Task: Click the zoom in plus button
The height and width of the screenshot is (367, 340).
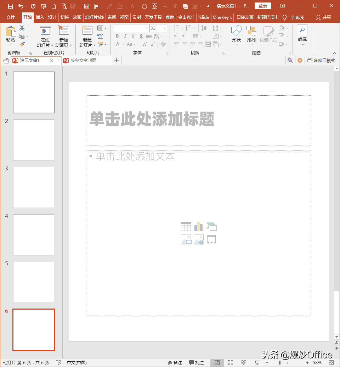Action: (307, 362)
